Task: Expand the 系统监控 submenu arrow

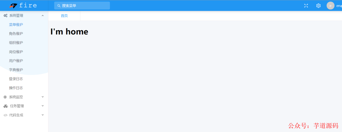Action: coord(43,97)
